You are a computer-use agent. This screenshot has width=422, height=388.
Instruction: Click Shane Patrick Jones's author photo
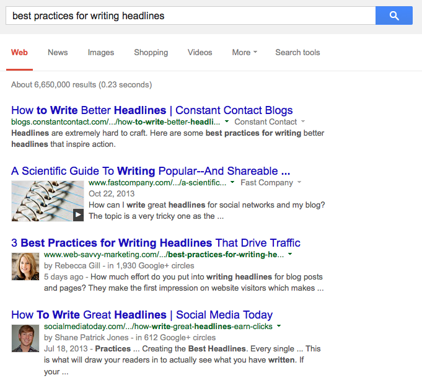(x=25, y=338)
